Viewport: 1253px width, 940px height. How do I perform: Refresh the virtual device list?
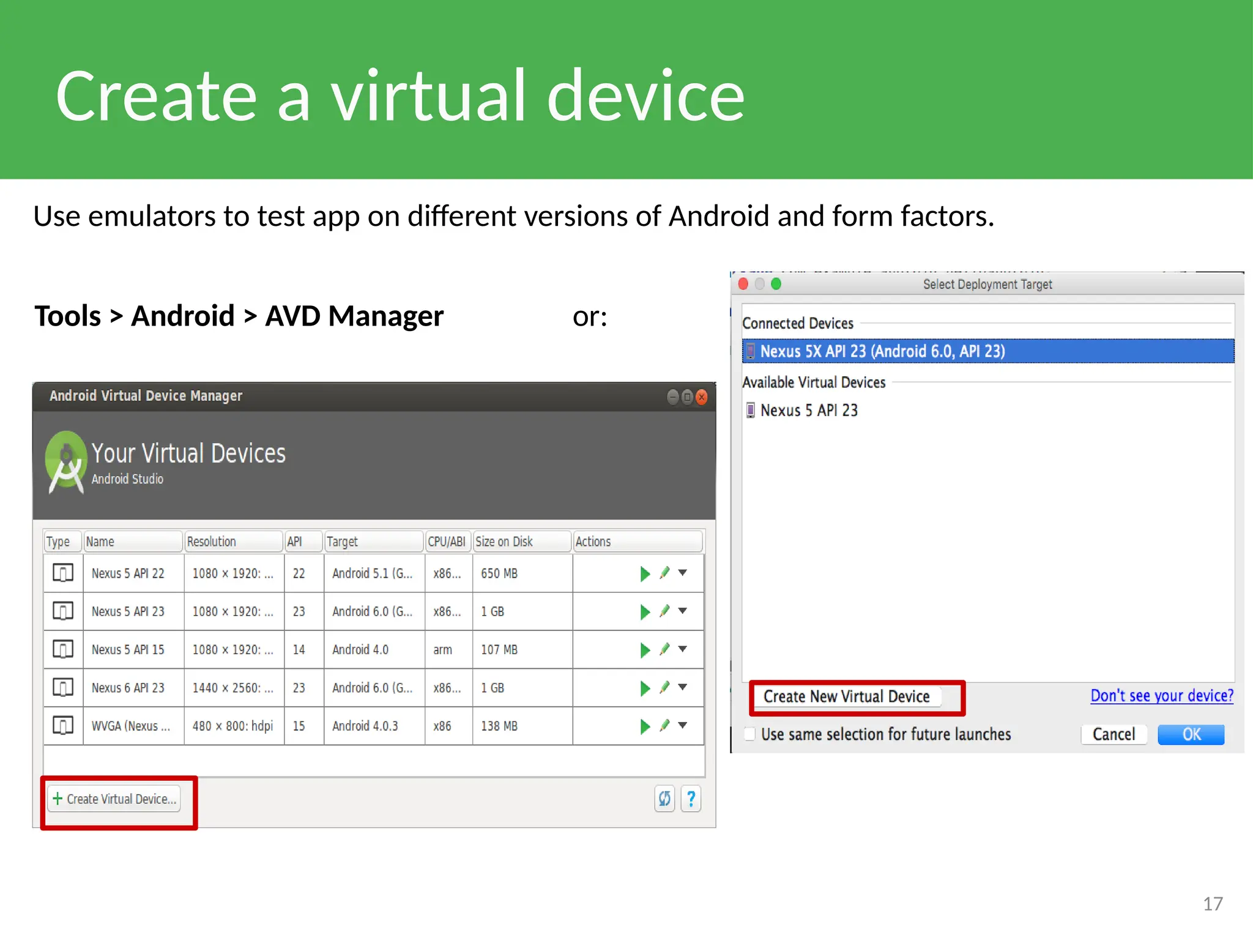click(664, 799)
